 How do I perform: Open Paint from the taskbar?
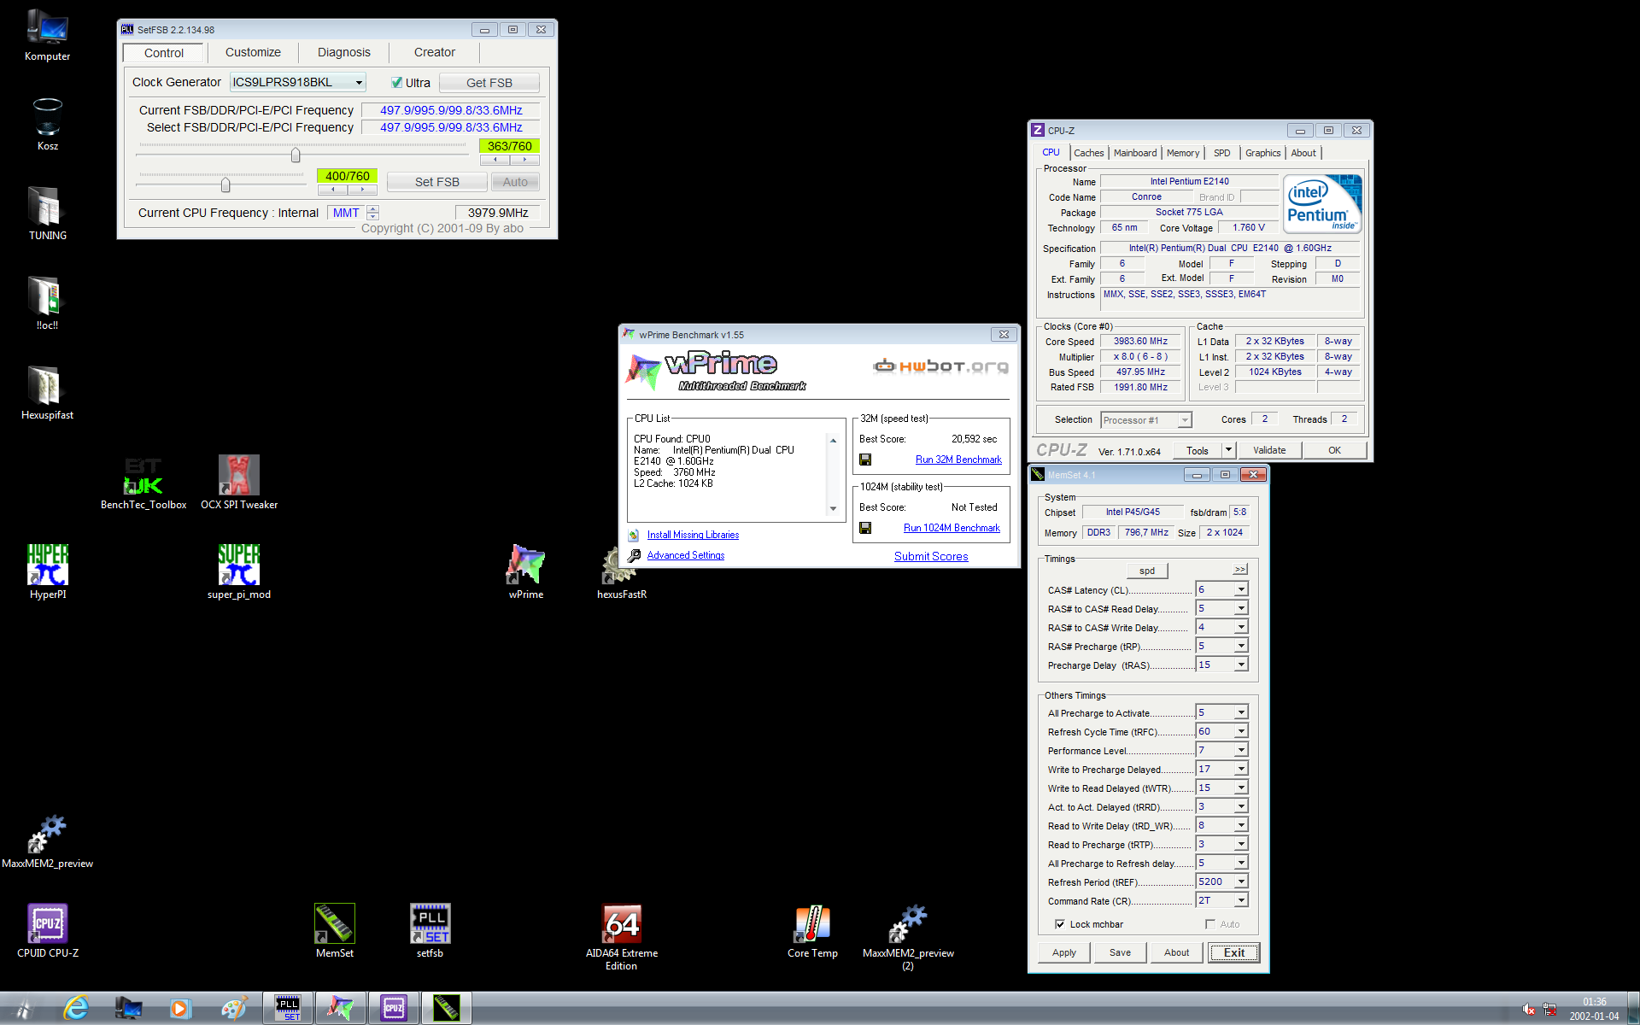coord(233,1008)
